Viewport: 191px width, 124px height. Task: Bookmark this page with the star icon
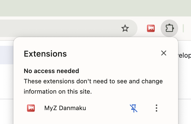[125, 28]
